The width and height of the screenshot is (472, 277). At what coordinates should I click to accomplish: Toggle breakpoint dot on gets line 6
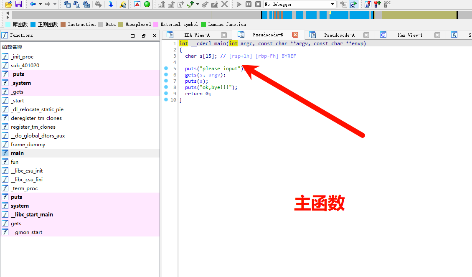click(x=166, y=75)
